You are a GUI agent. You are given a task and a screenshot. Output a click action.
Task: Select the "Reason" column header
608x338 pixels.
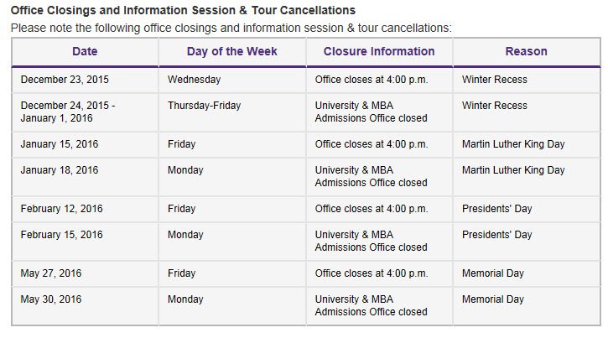pos(526,52)
